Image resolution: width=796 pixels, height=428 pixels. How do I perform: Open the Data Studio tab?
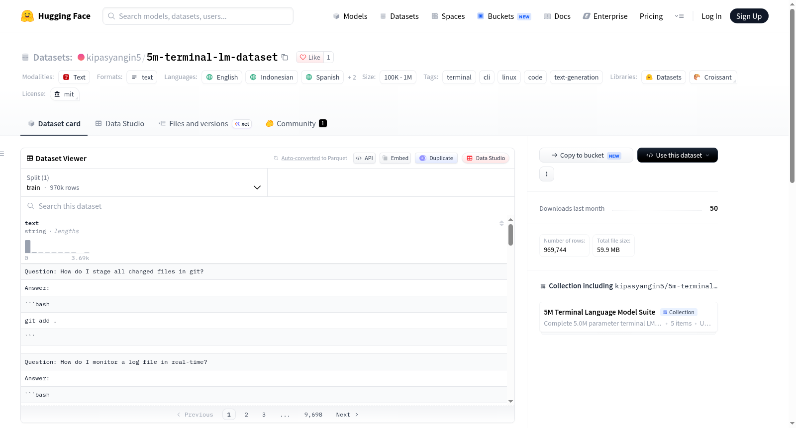(120, 124)
